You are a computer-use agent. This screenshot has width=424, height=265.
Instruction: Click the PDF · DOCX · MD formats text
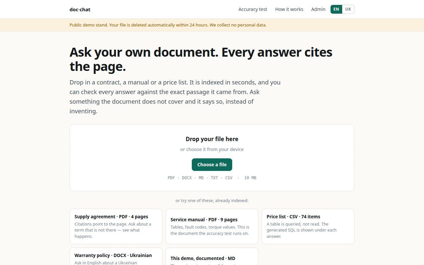212,178
